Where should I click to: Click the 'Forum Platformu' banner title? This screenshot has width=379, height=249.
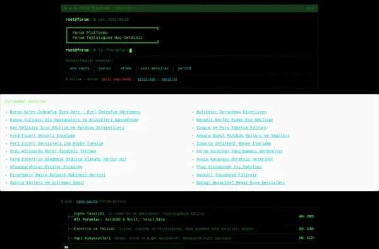(x=90, y=33)
